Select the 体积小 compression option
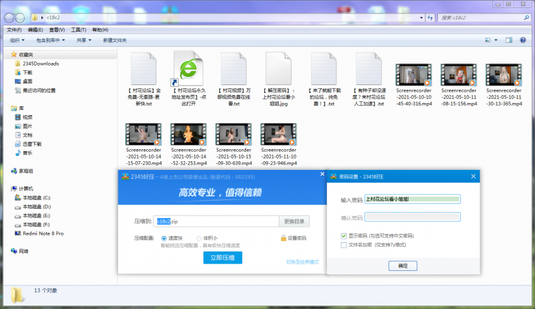Viewport: 535px width, 309px height. pyautogui.click(x=198, y=238)
